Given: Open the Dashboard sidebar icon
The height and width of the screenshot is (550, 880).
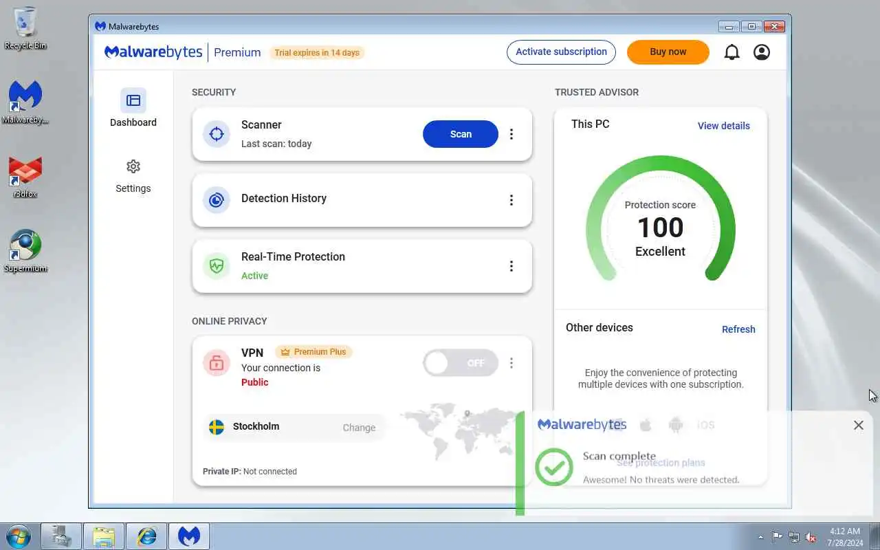Looking at the screenshot, I should [133, 100].
